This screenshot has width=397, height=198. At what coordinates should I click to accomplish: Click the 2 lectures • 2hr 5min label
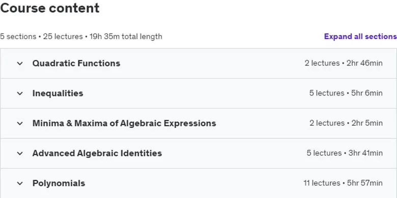tap(346, 123)
